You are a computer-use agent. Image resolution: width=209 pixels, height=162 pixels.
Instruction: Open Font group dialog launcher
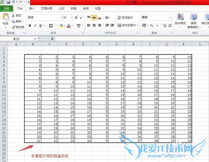pyautogui.click(x=83, y=33)
